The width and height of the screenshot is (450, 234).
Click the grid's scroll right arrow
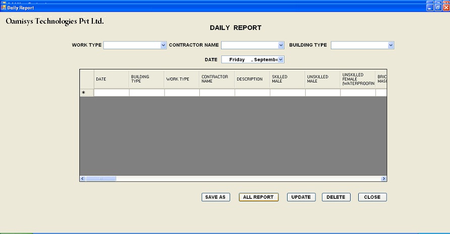[384, 179]
